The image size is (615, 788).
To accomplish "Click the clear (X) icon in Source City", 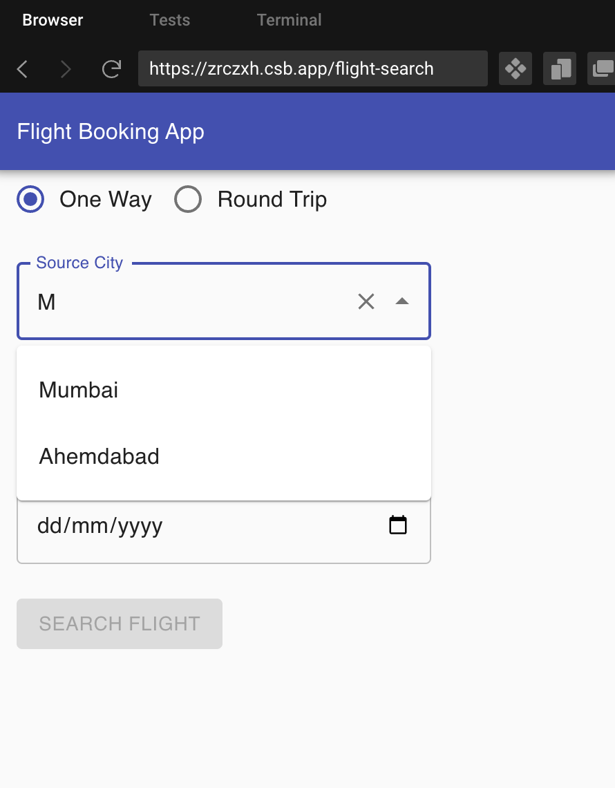I will 366,301.
